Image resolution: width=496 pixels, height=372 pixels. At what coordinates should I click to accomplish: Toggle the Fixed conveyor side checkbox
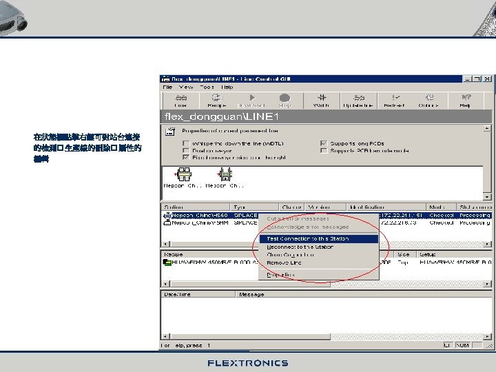click(x=186, y=158)
